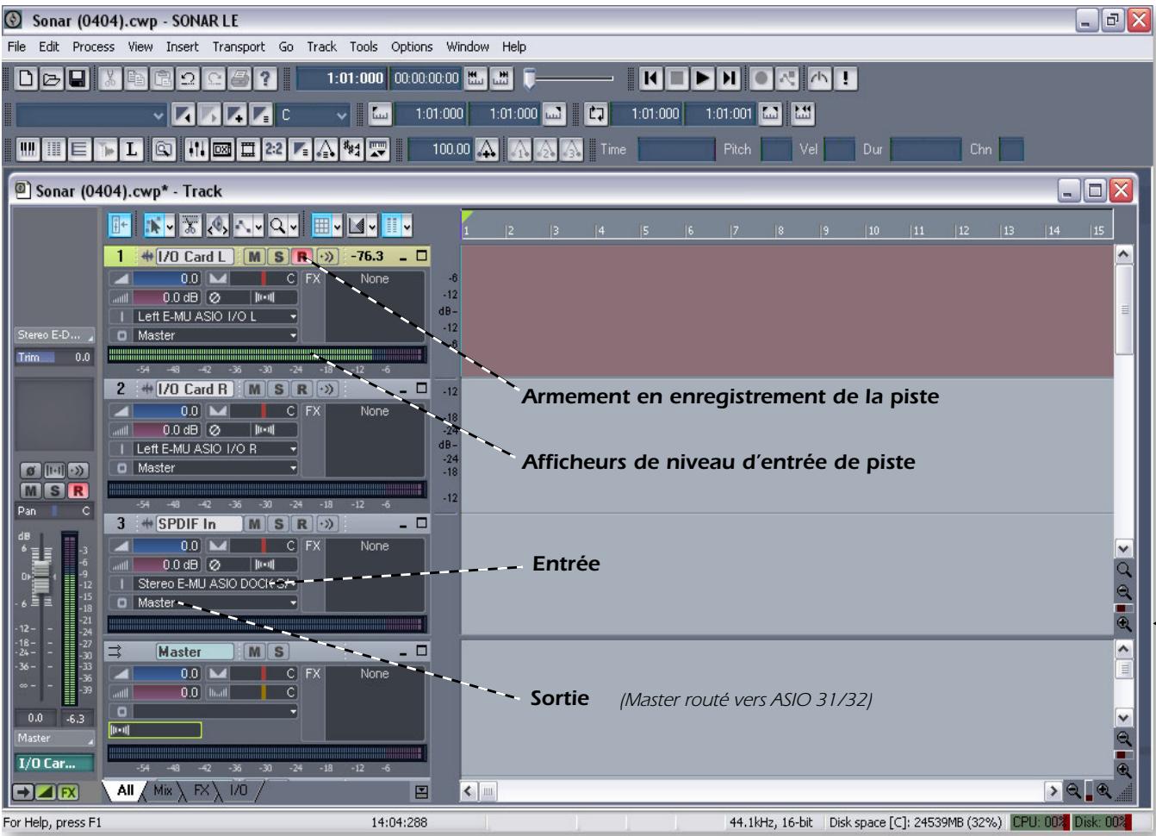Open the Options menu
Viewport: 1156px width, 836px height.
pyautogui.click(x=412, y=47)
